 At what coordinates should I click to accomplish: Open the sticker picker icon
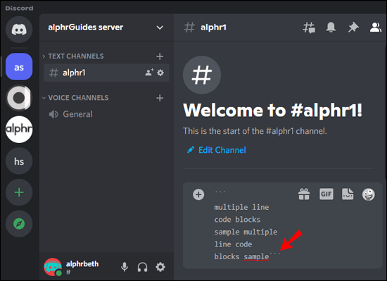click(348, 194)
